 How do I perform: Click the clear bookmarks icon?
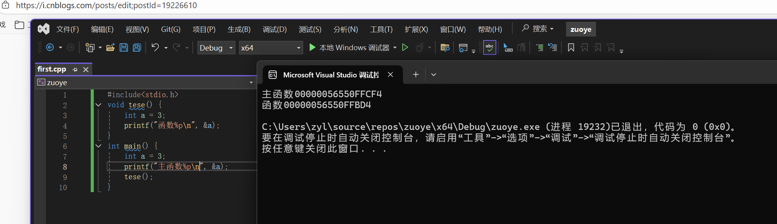tap(611, 47)
